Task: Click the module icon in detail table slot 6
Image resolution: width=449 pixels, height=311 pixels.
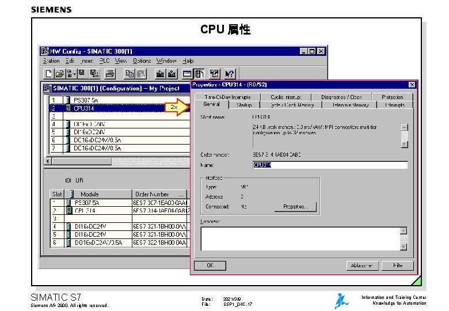Action: click(69, 242)
